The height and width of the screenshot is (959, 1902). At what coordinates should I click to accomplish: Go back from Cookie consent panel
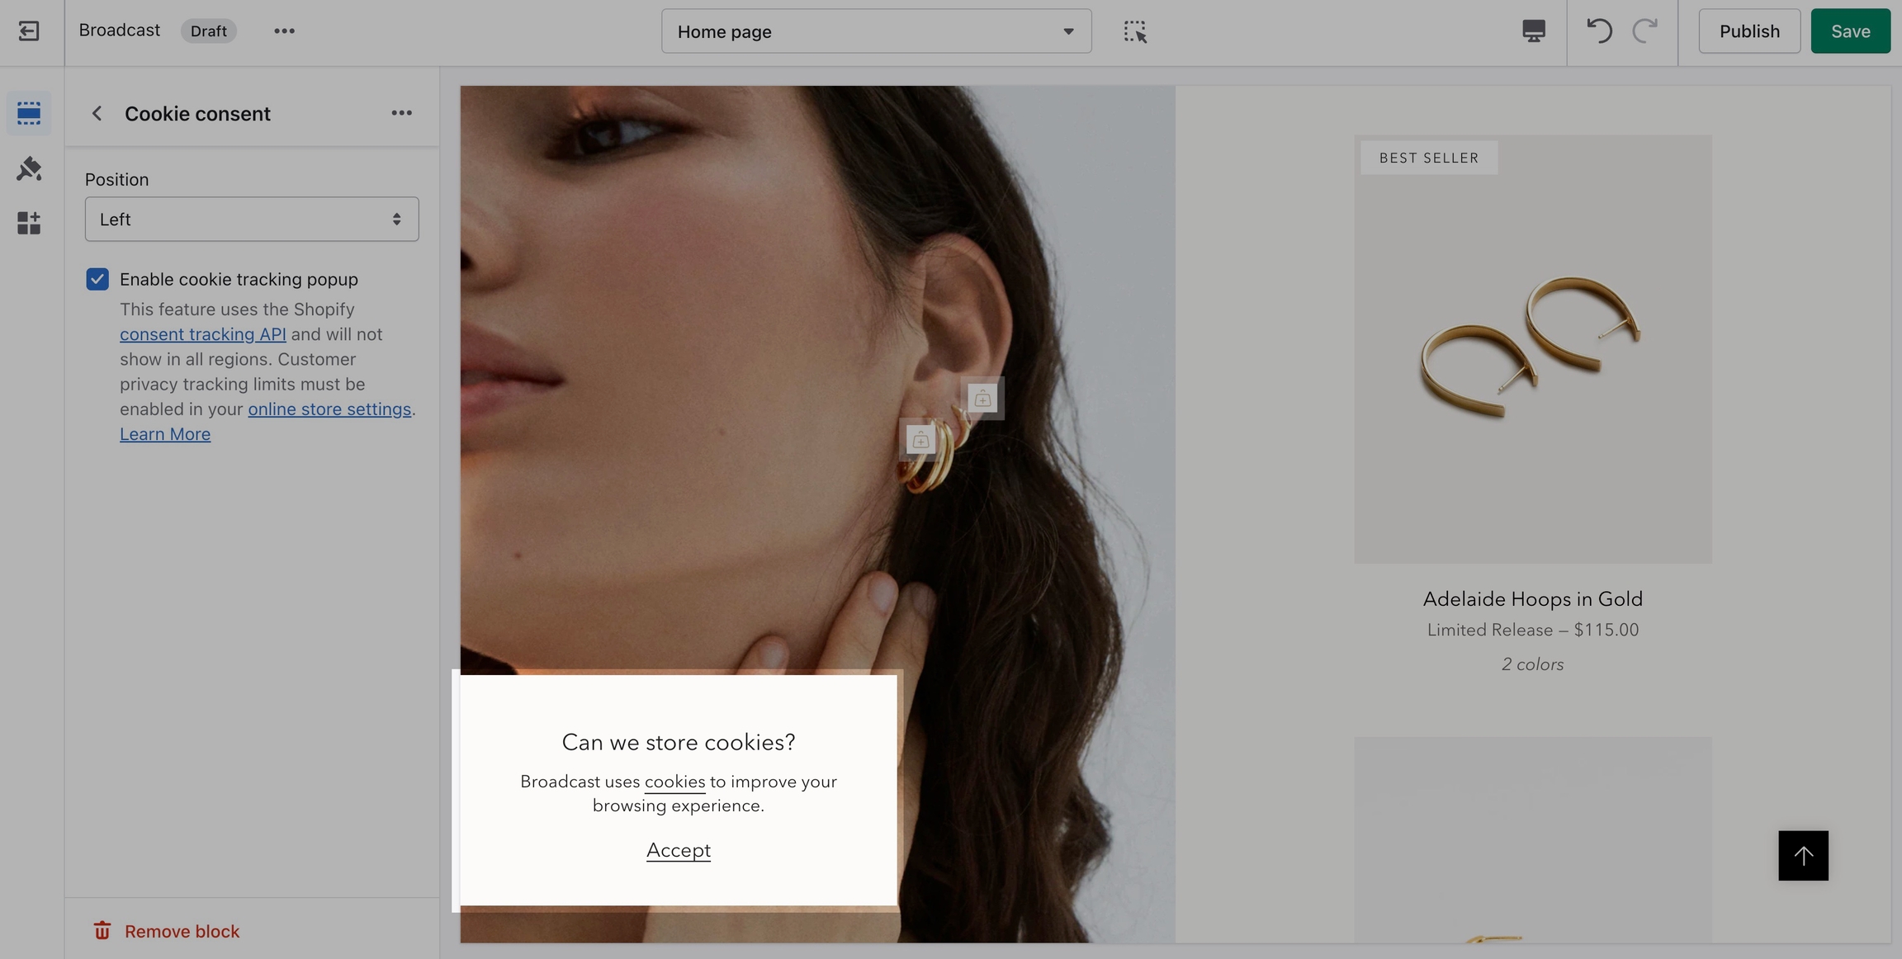click(x=97, y=114)
